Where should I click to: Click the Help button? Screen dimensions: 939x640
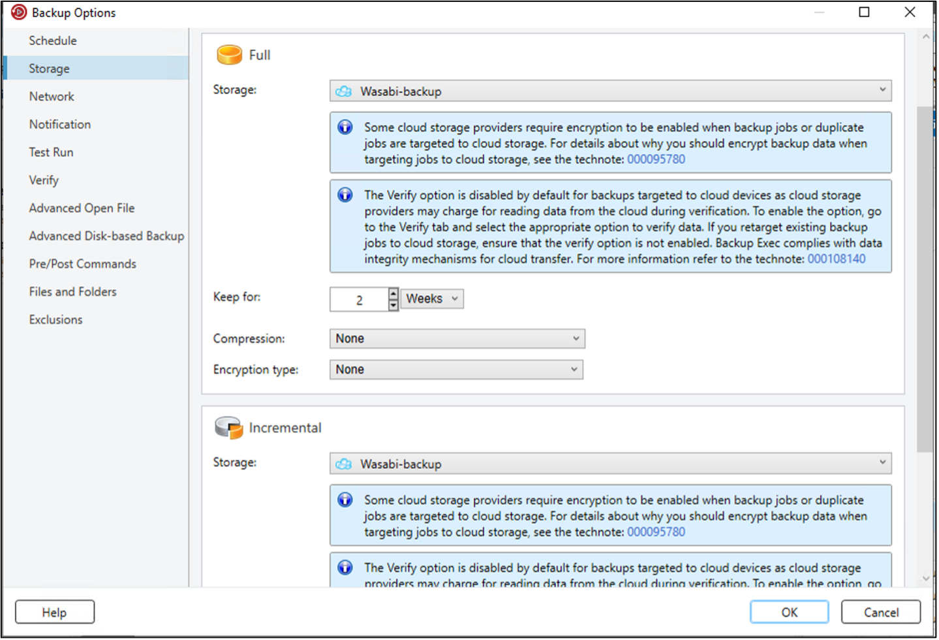tap(55, 612)
